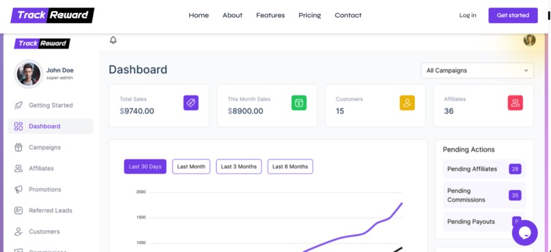Open the Pricing page
This screenshot has height=252, width=551.
[310, 15]
